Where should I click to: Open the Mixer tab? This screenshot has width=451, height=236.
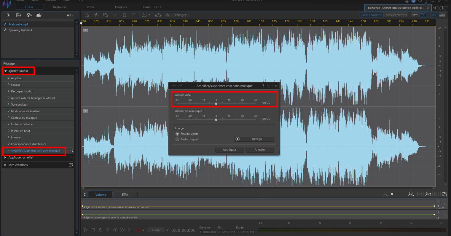point(90,7)
